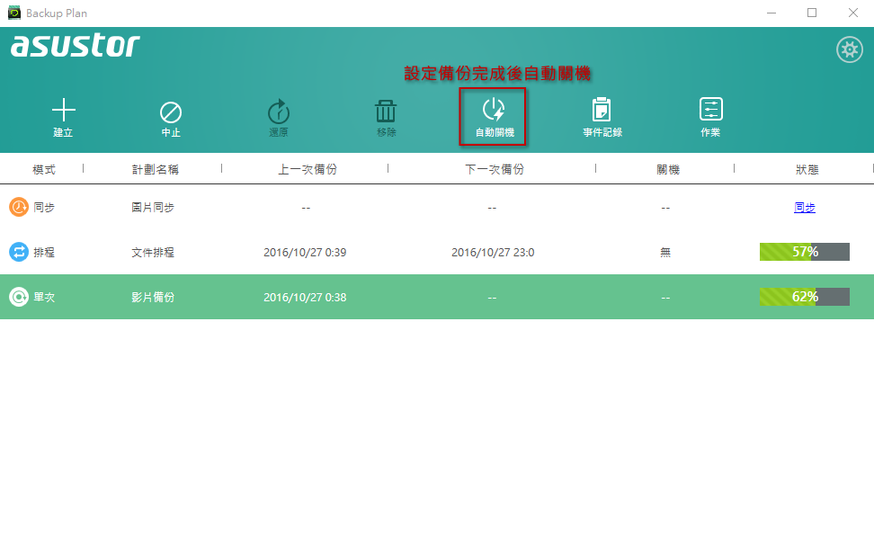Viewport: 874px width, 554px height.
Task: Minimize the Backup Plan window
Action: click(x=771, y=13)
